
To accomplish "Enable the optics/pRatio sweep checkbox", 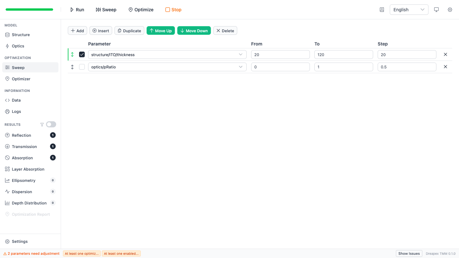I will click(82, 67).
